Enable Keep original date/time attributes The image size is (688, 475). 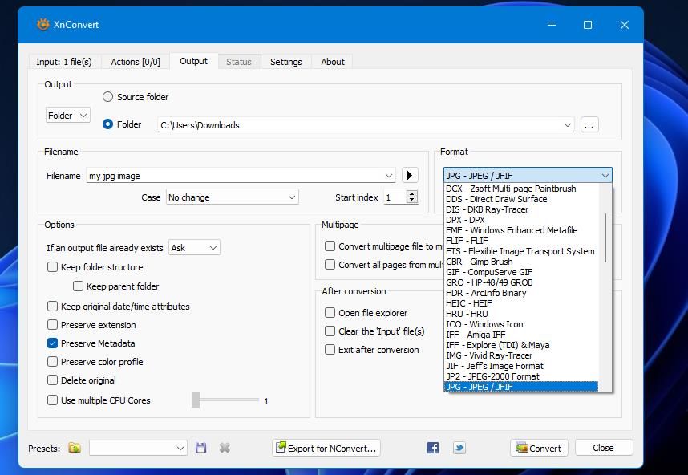(53, 306)
